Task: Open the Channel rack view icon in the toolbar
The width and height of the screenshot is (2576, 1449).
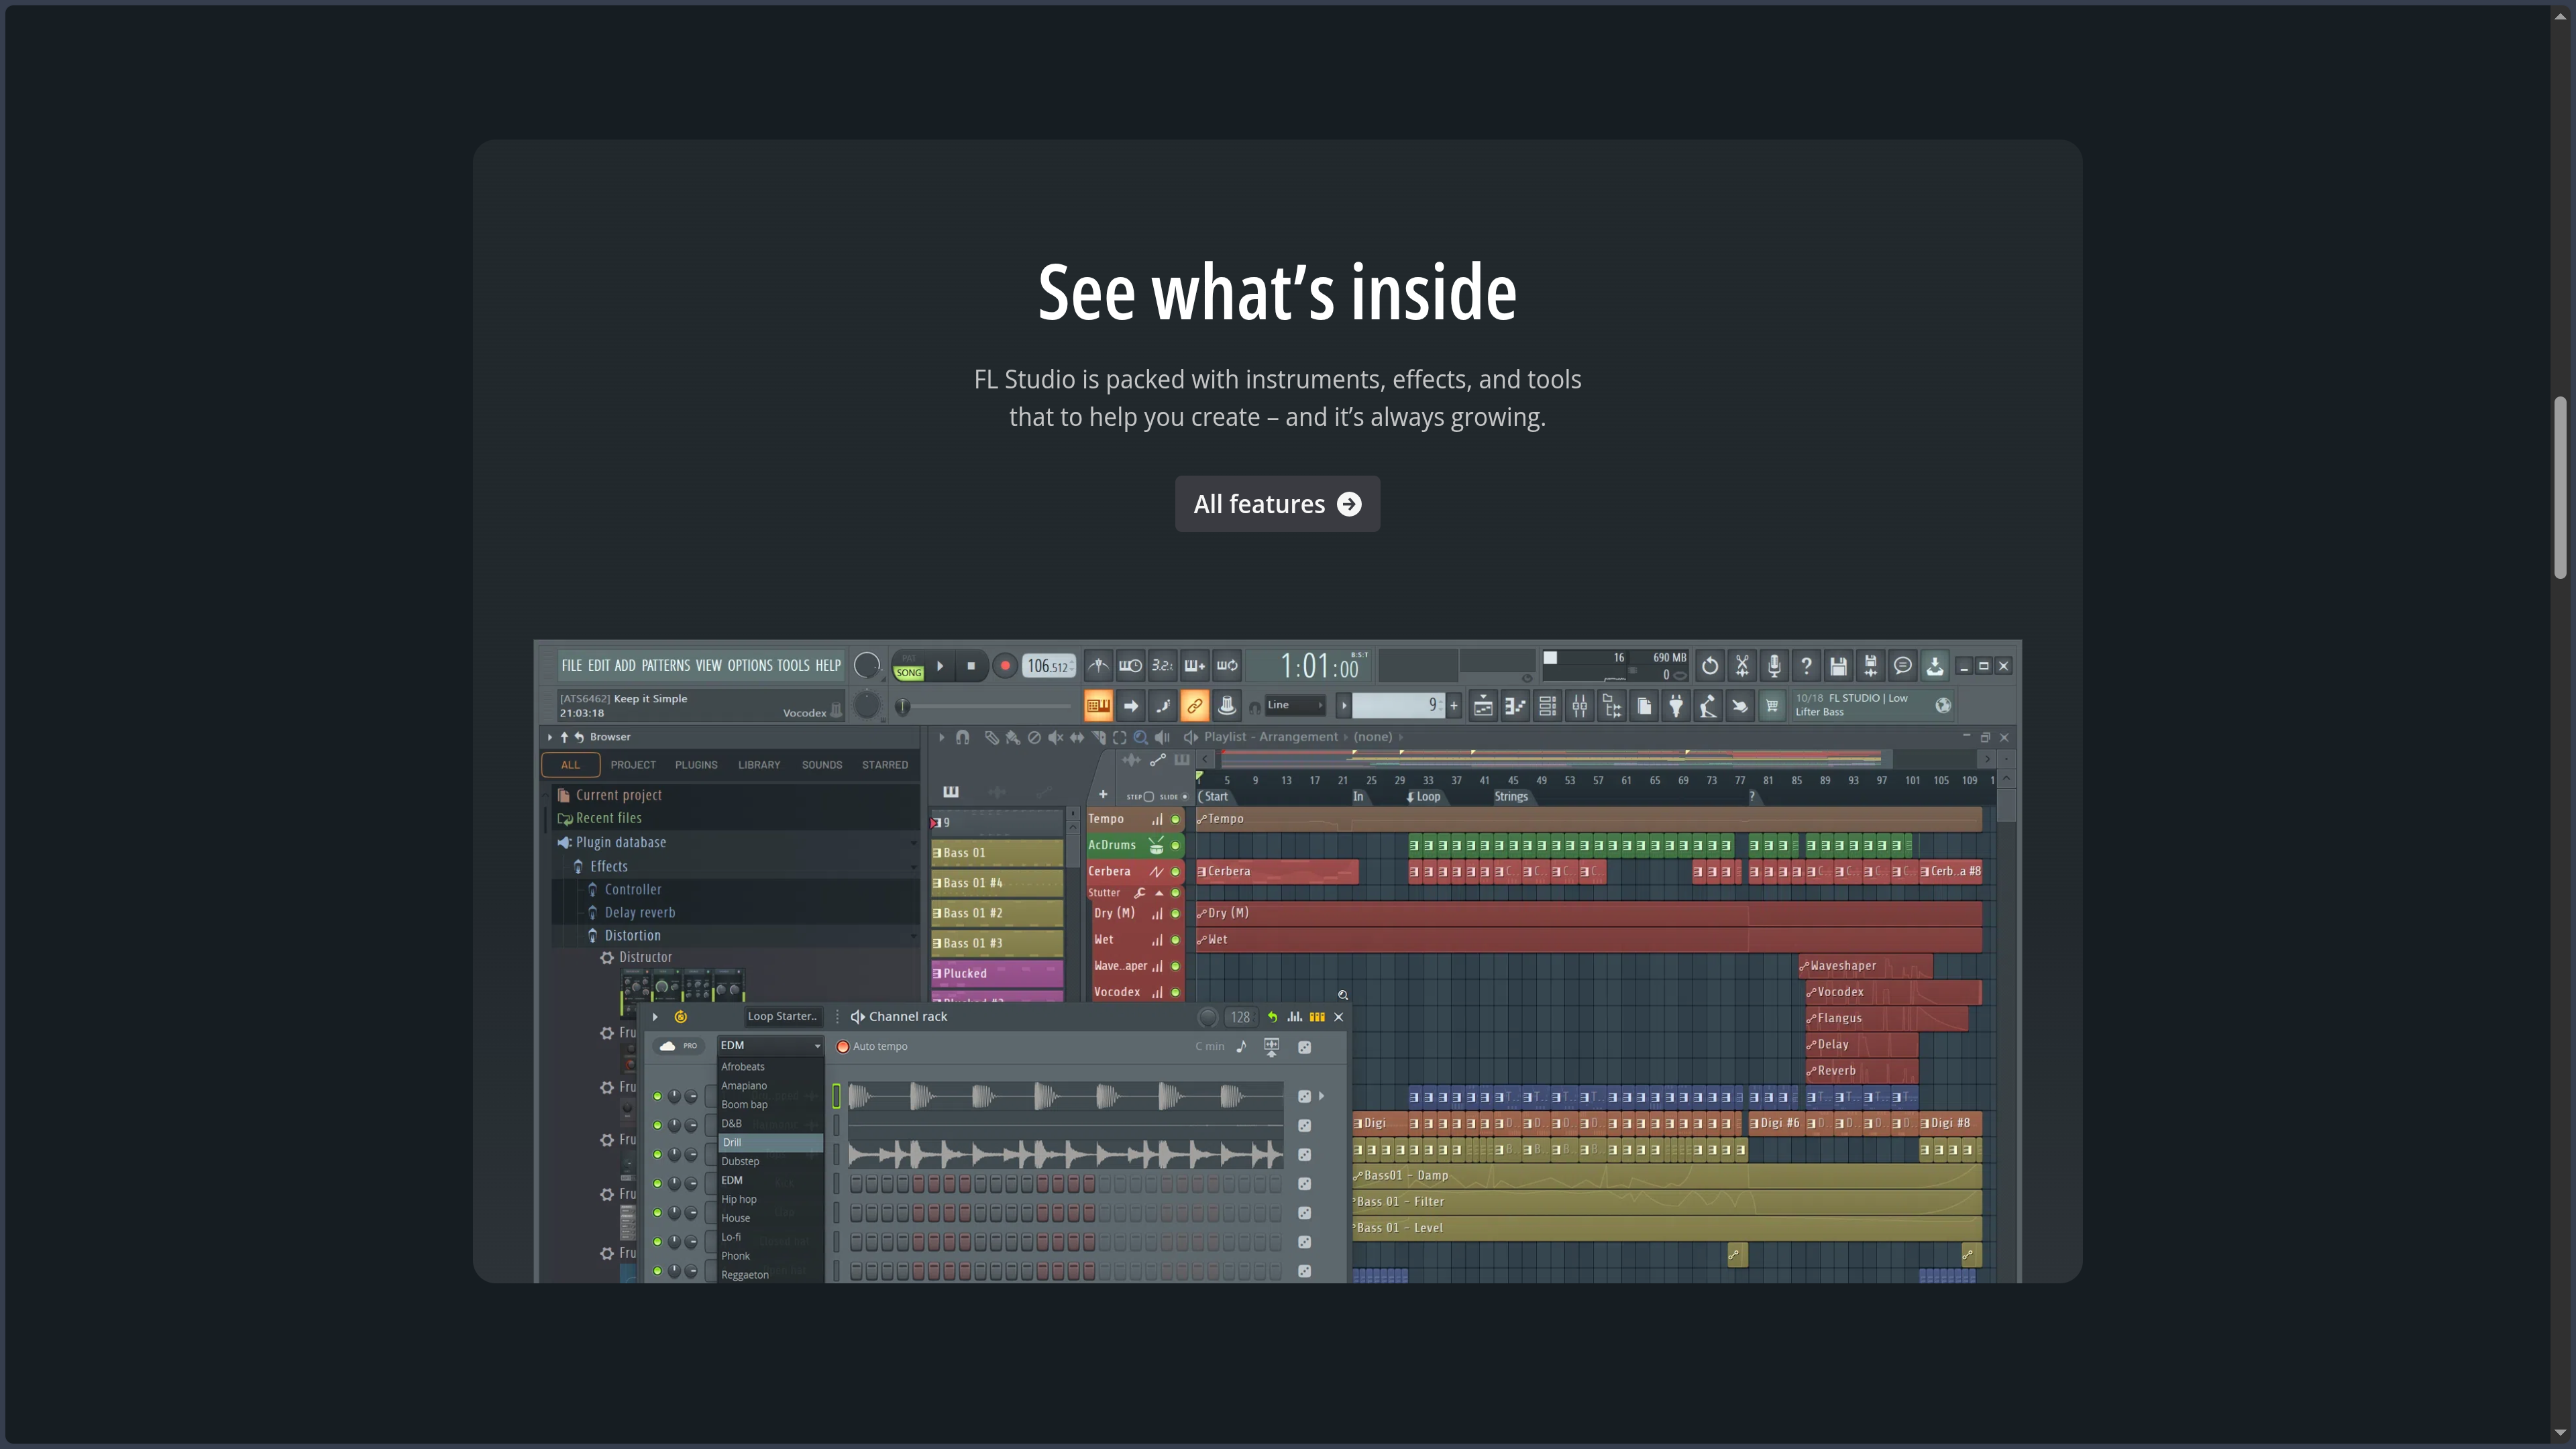Action: tap(1547, 706)
